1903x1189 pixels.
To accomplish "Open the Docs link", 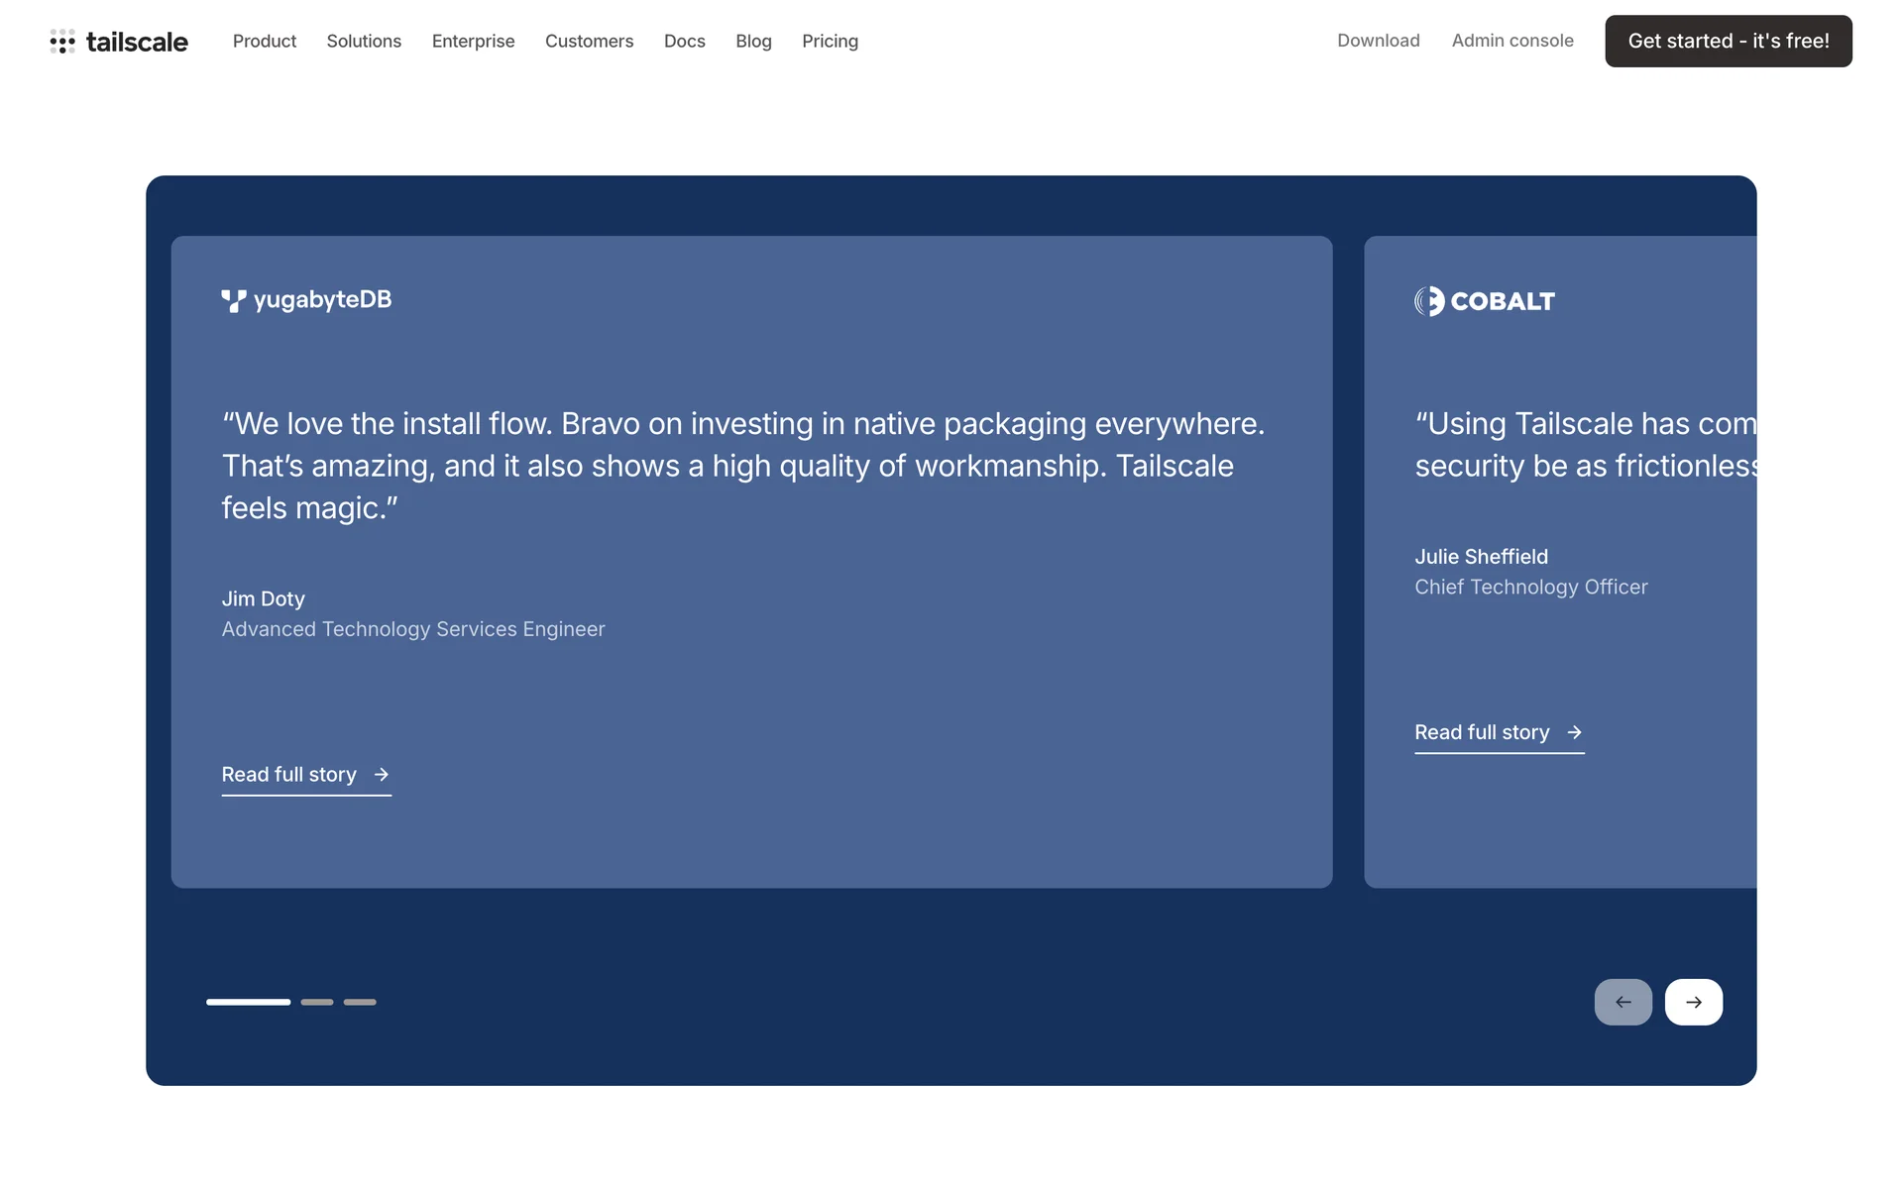I will 684,42.
